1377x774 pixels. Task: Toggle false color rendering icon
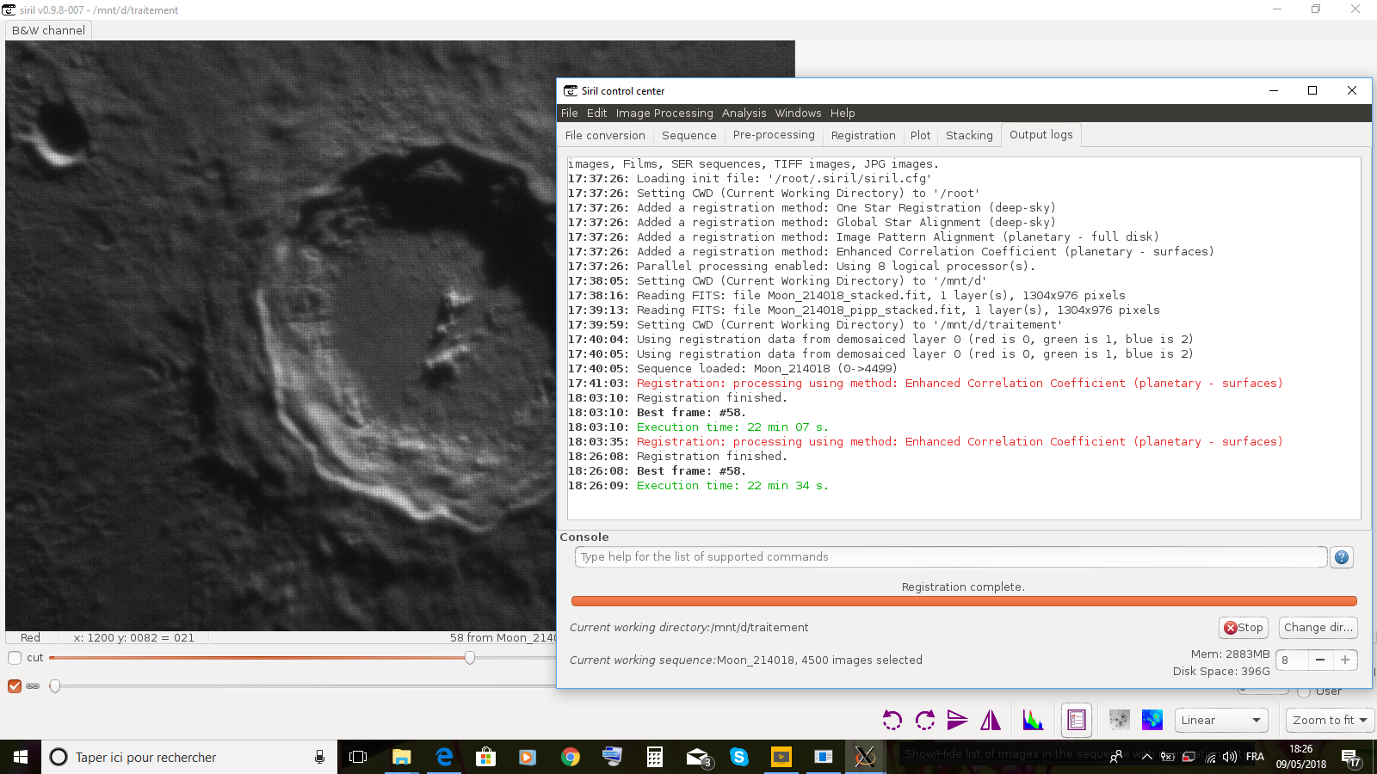[x=1152, y=720]
